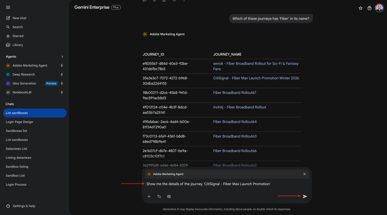Click the Gemini Enterprise title
Screen dimensions: 387x215
(92, 7)
